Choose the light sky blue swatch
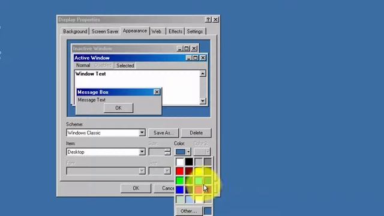Screen dimensions: 384x216 (189, 199)
